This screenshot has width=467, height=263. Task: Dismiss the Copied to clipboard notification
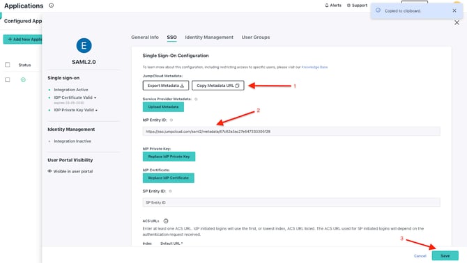454,10
